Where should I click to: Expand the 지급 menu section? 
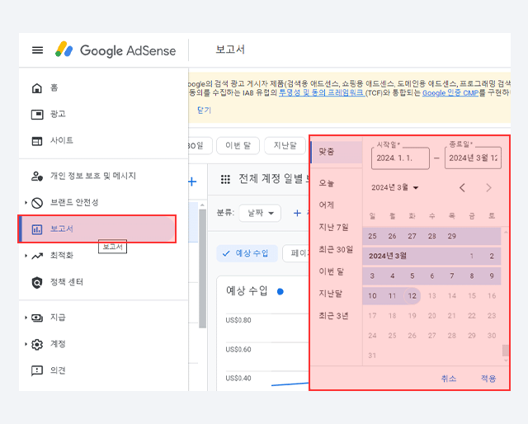[26, 318]
